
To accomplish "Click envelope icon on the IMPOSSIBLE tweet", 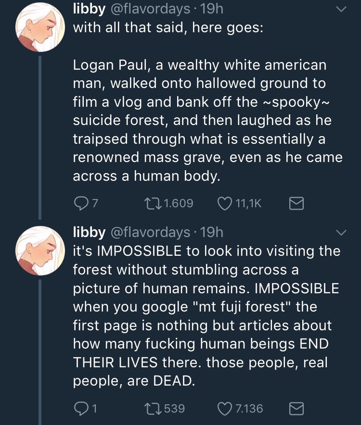I will tap(296, 409).
